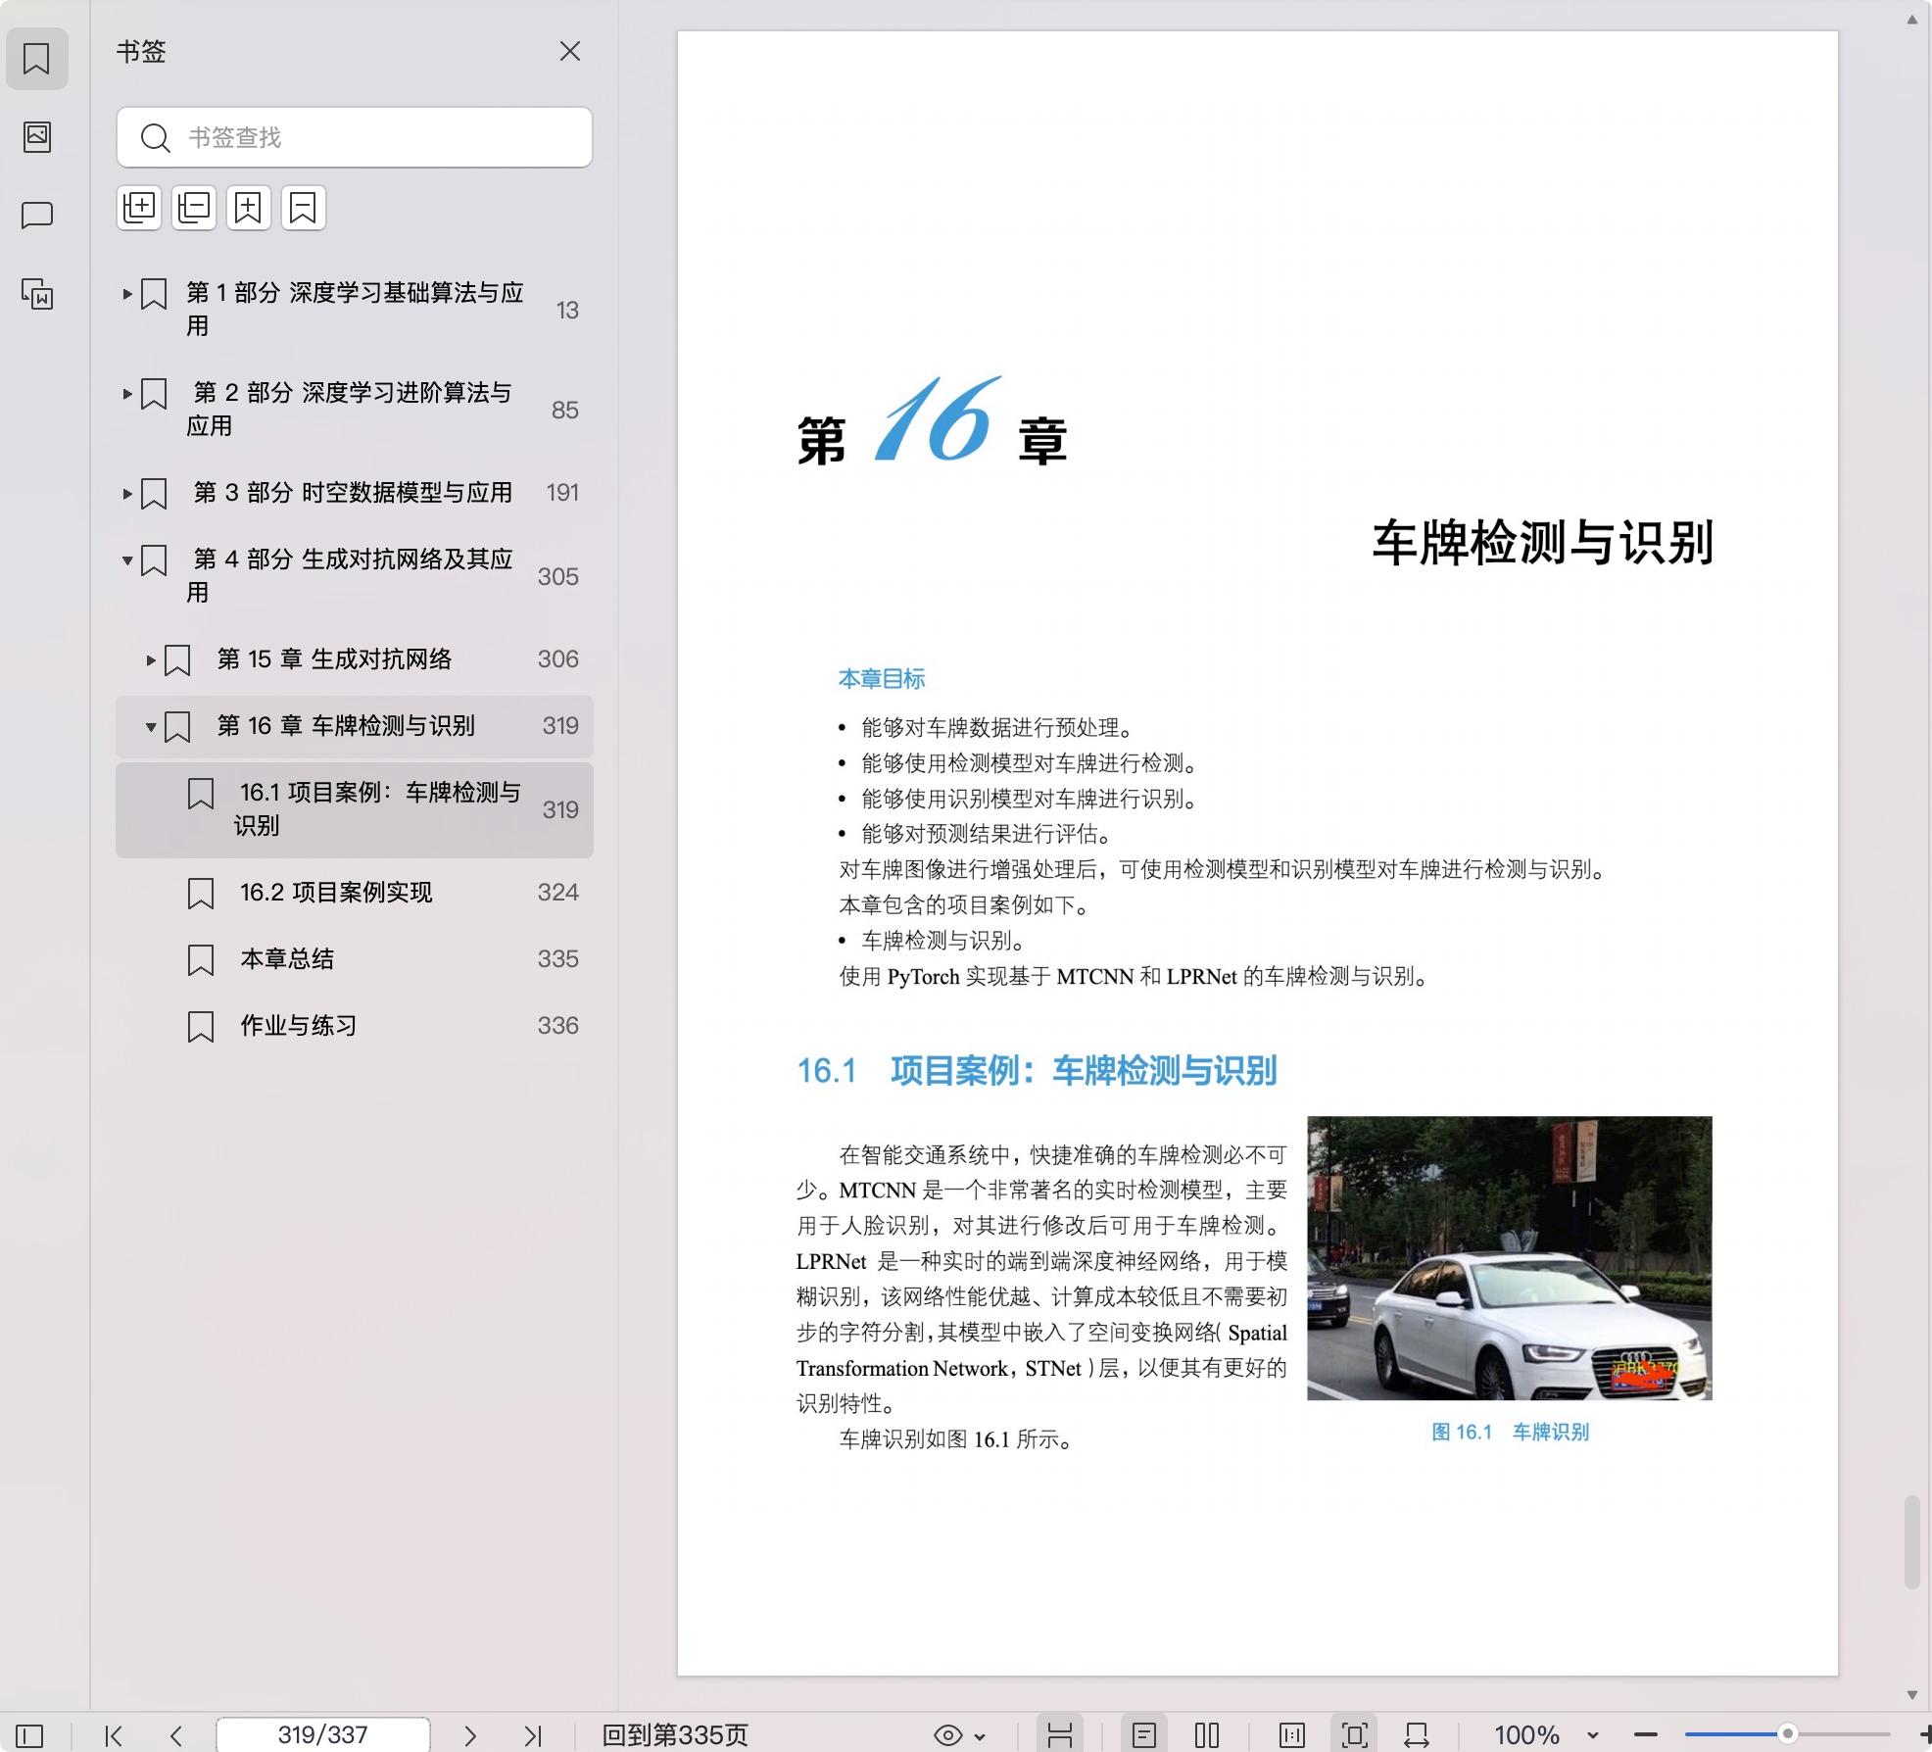Open bookmark 第 3 部分 时空数据模型与应用
The width and height of the screenshot is (1932, 1752).
[x=353, y=492]
